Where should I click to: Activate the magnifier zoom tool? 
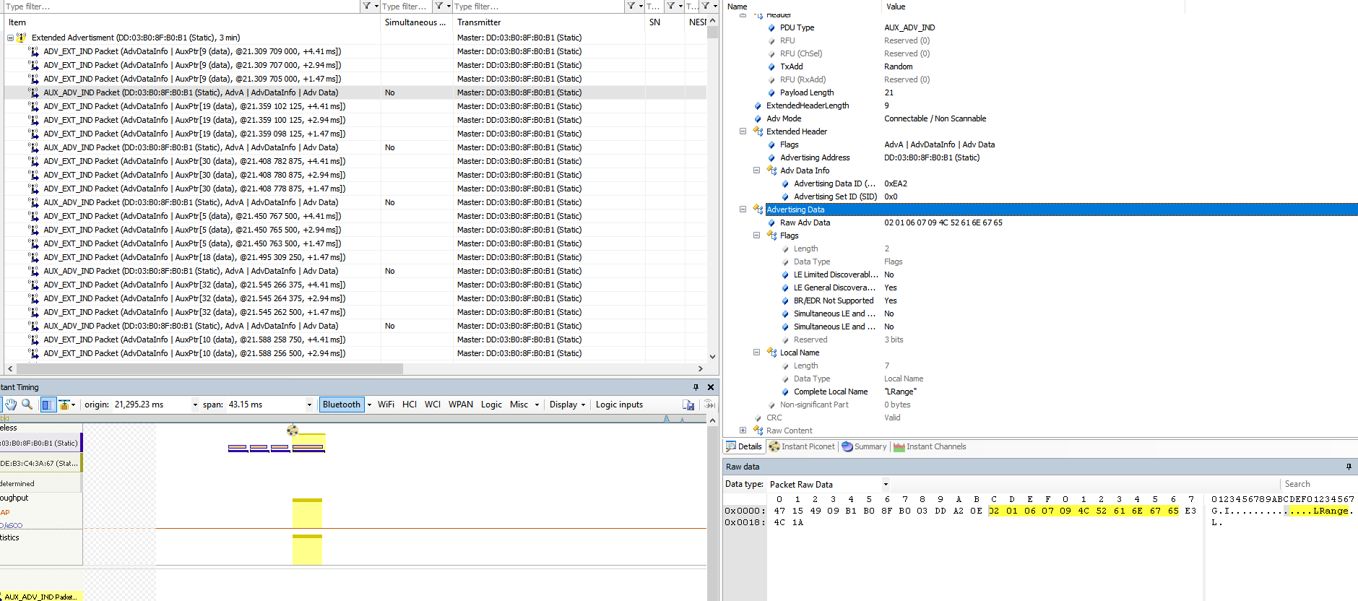click(x=27, y=405)
